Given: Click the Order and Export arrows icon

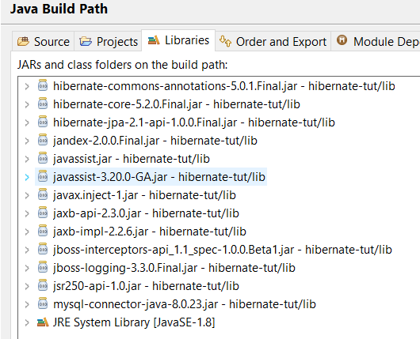Looking at the screenshot, I should [225, 41].
